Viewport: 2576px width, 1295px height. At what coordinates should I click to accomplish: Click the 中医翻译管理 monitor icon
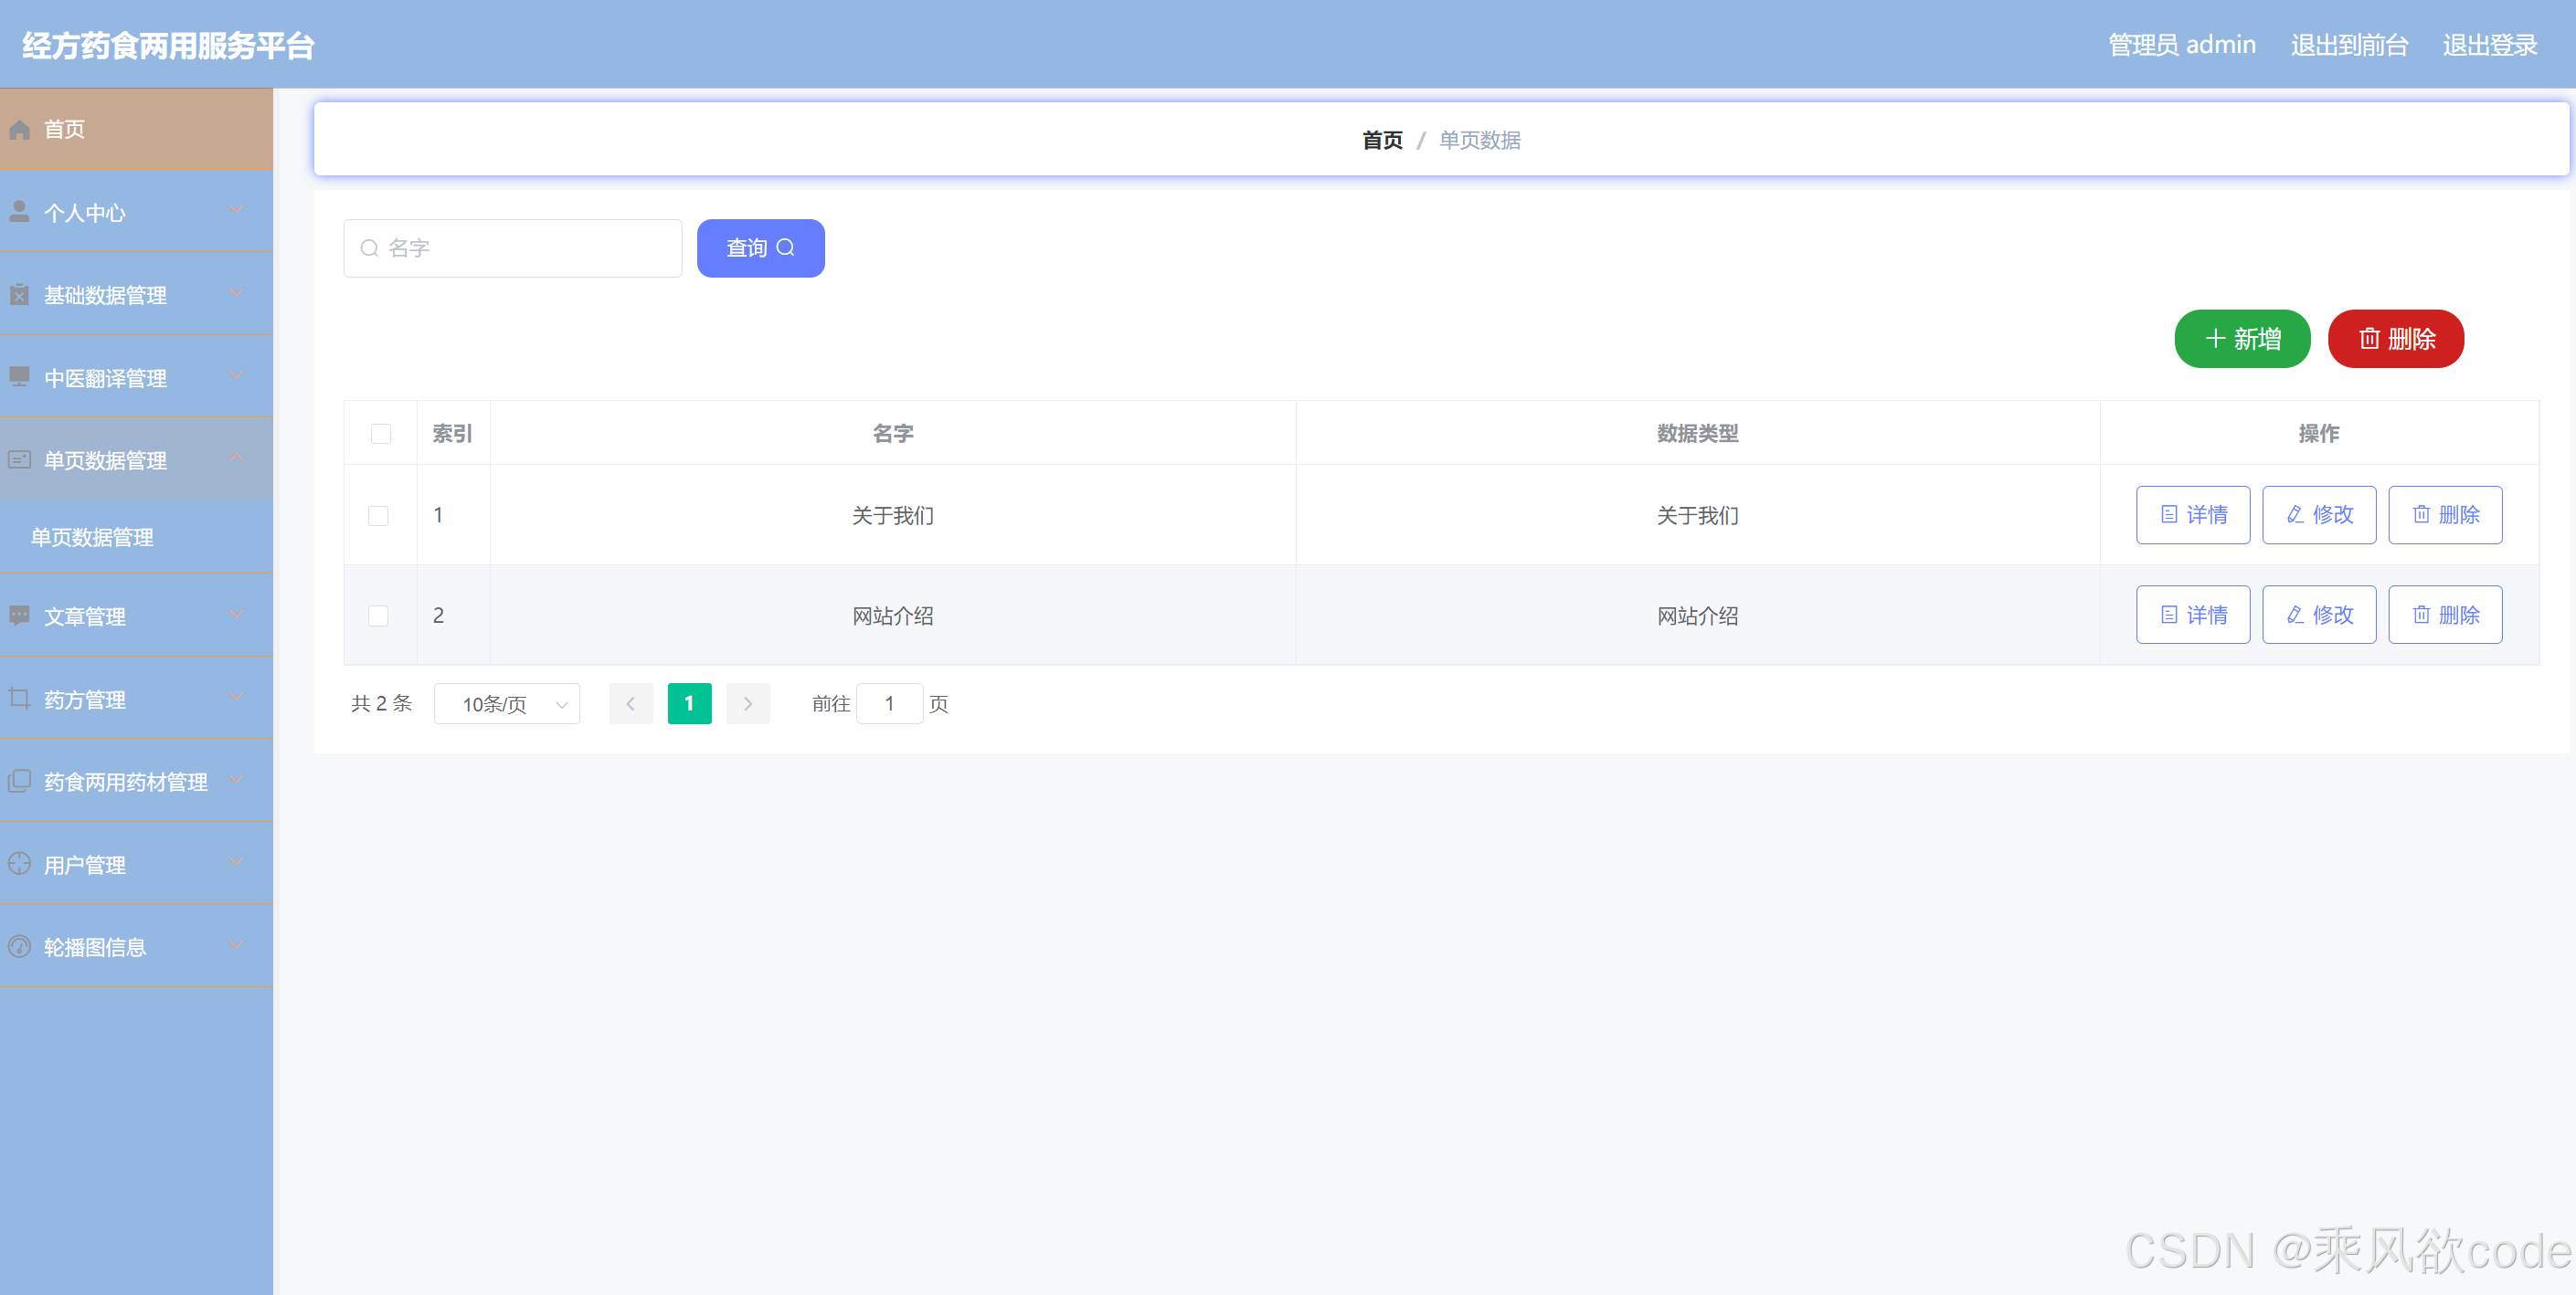tap(20, 378)
